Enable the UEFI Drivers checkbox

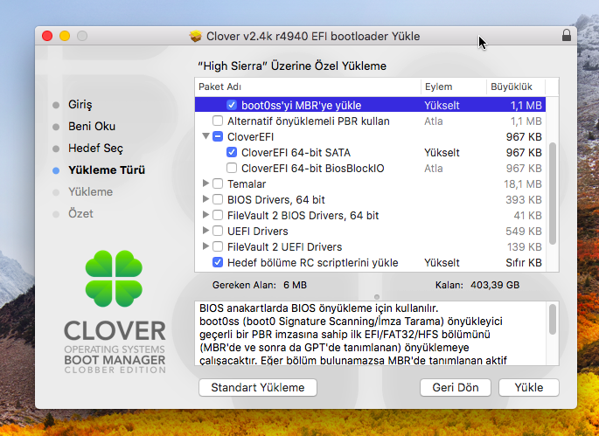218,231
